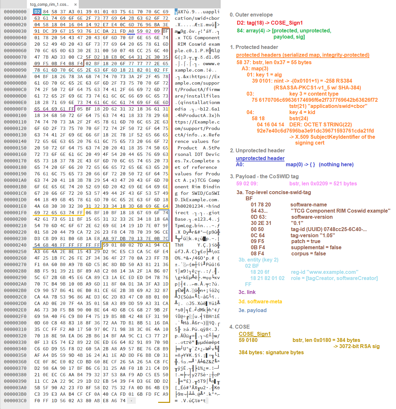The image size is (396, 409).
Task: Click the 'key 4 = kid' annotation
Action: pos(302,112)
